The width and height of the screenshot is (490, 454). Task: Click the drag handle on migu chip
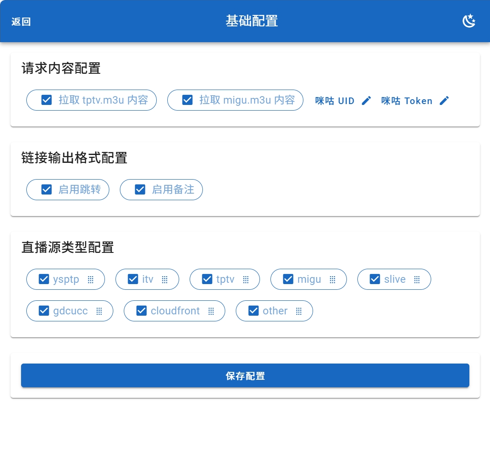tap(333, 280)
